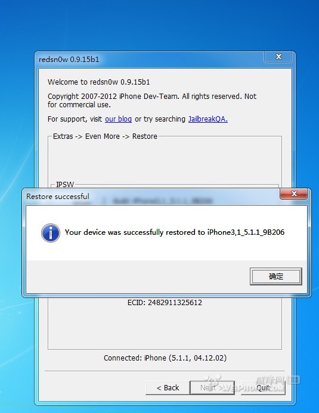The image size is (319, 413).
Task: Close the Restore successful dialog
Action: (x=294, y=194)
